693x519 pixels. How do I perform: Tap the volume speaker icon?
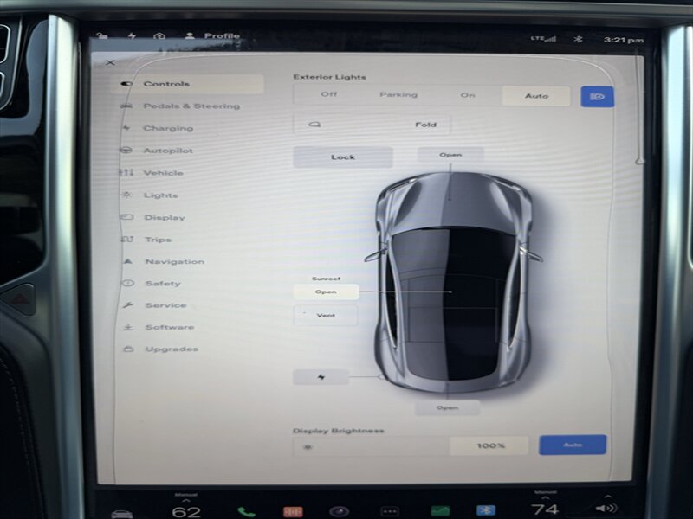point(606,510)
